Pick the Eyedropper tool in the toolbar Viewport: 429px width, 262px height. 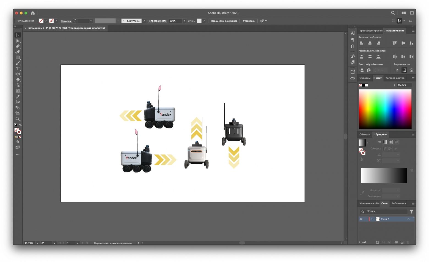click(x=18, y=97)
